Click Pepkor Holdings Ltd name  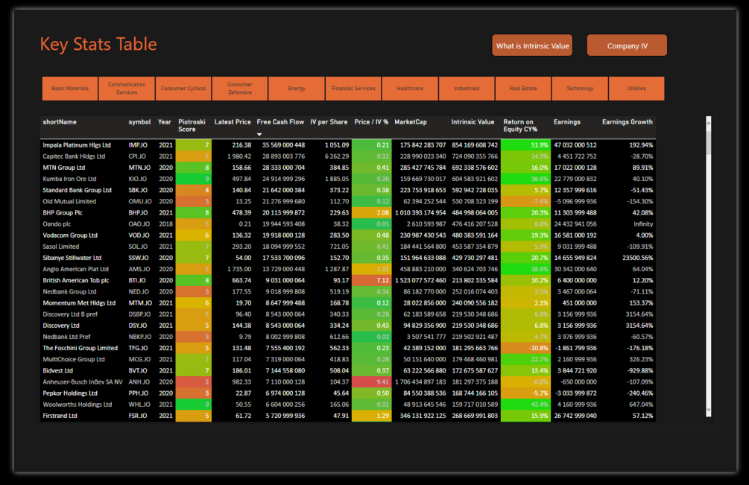click(70, 393)
